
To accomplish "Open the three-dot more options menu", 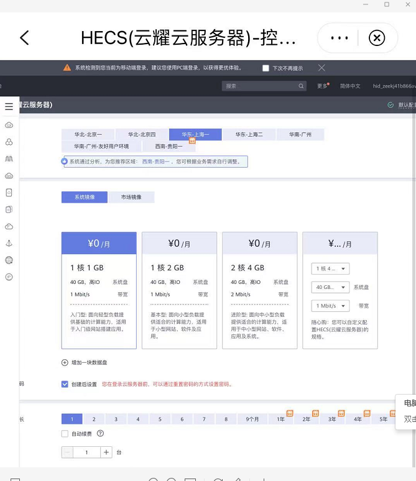I will 340,38.
